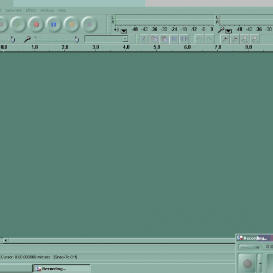The height and width of the screenshot is (273, 273).
Task: Click the output volume slider thumb
Action: point(13,39)
